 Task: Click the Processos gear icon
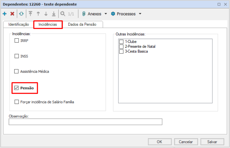113,14
